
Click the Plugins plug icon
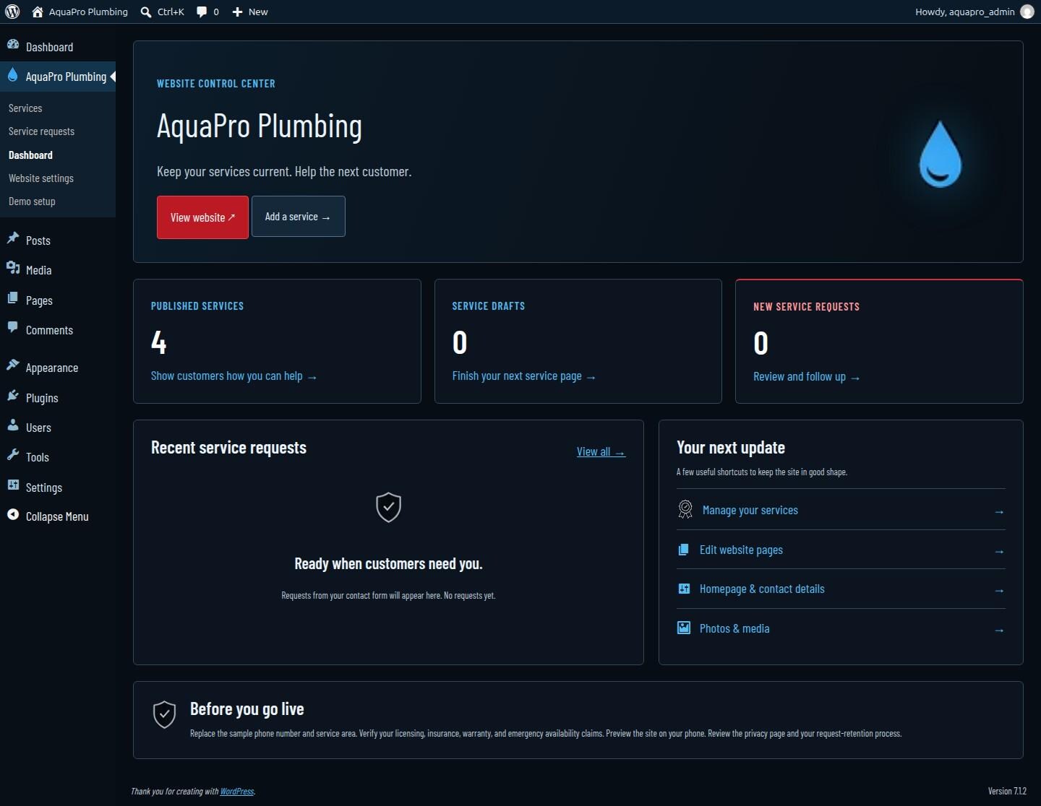(13, 396)
